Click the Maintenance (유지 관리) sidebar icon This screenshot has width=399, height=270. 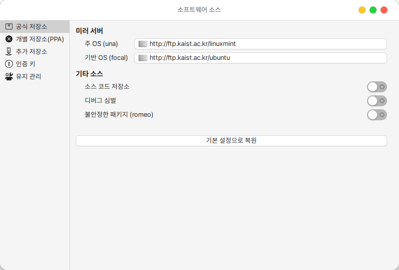pyautogui.click(x=9, y=76)
